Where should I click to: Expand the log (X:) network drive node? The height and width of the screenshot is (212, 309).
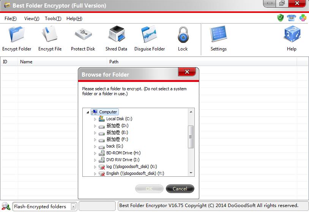tap(95, 167)
